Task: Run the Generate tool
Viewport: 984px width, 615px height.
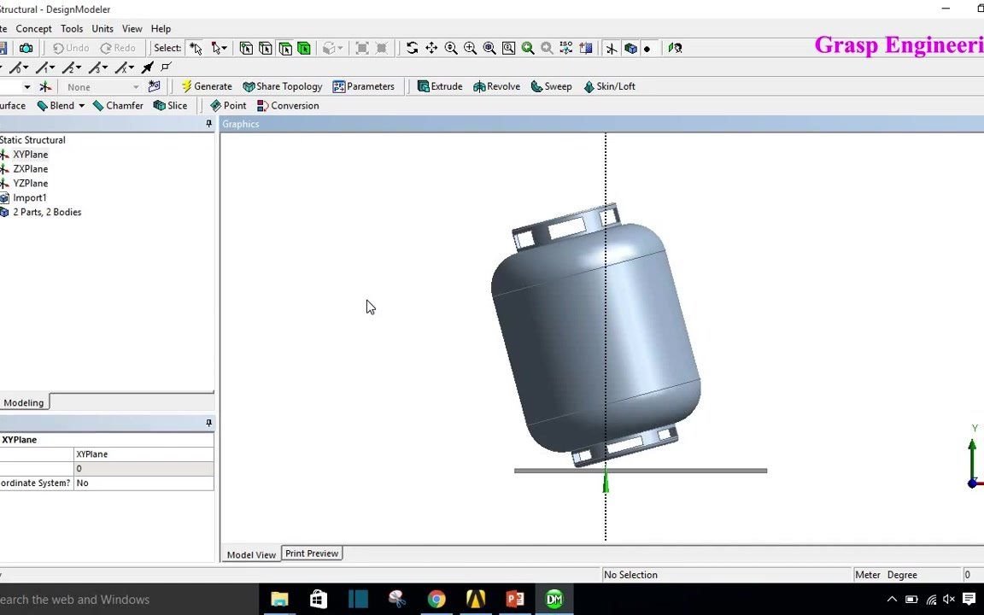Action: 207,85
